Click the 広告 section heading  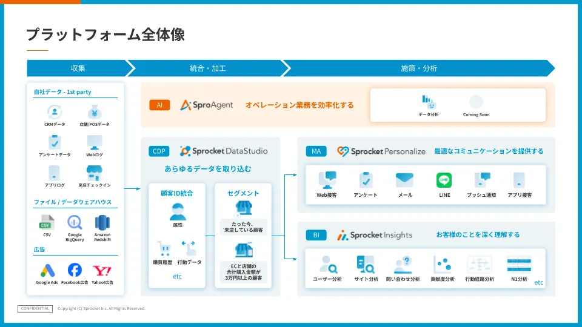pos(39,249)
